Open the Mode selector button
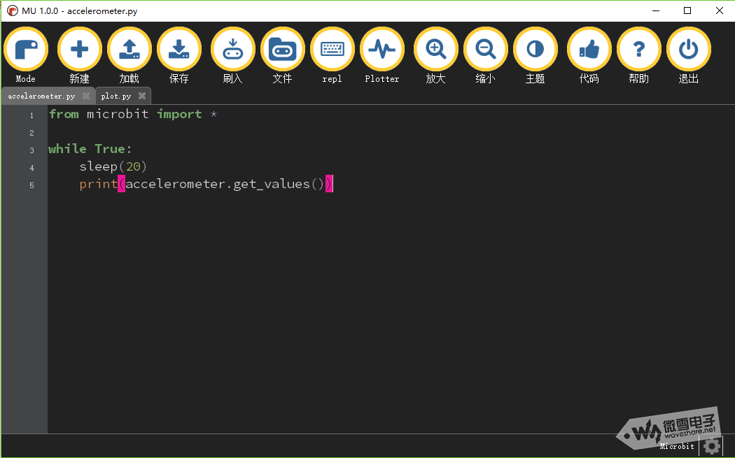735x458 pixels. (x=26, y=50)
